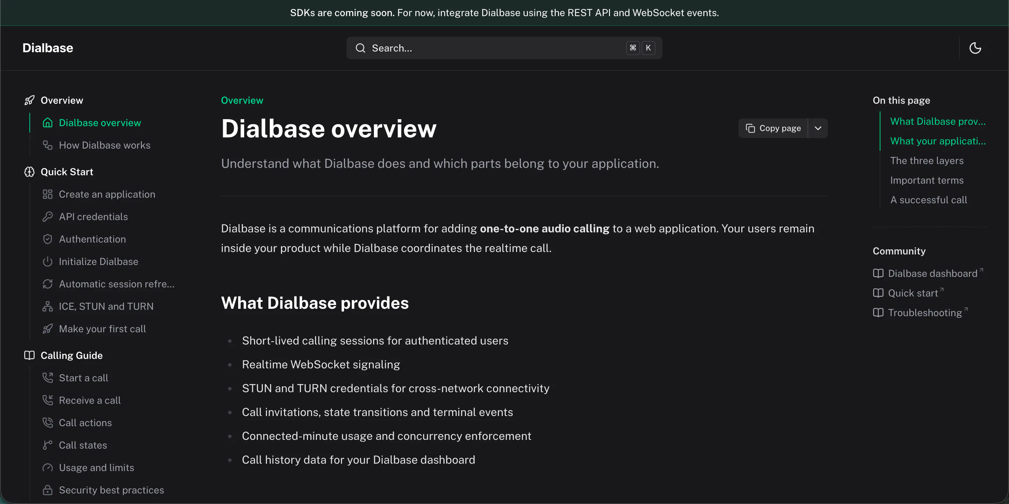The width and height of the screenshot is (1009, 504).
Task: Jump to What your application section
Action: (x=938, y=141)
